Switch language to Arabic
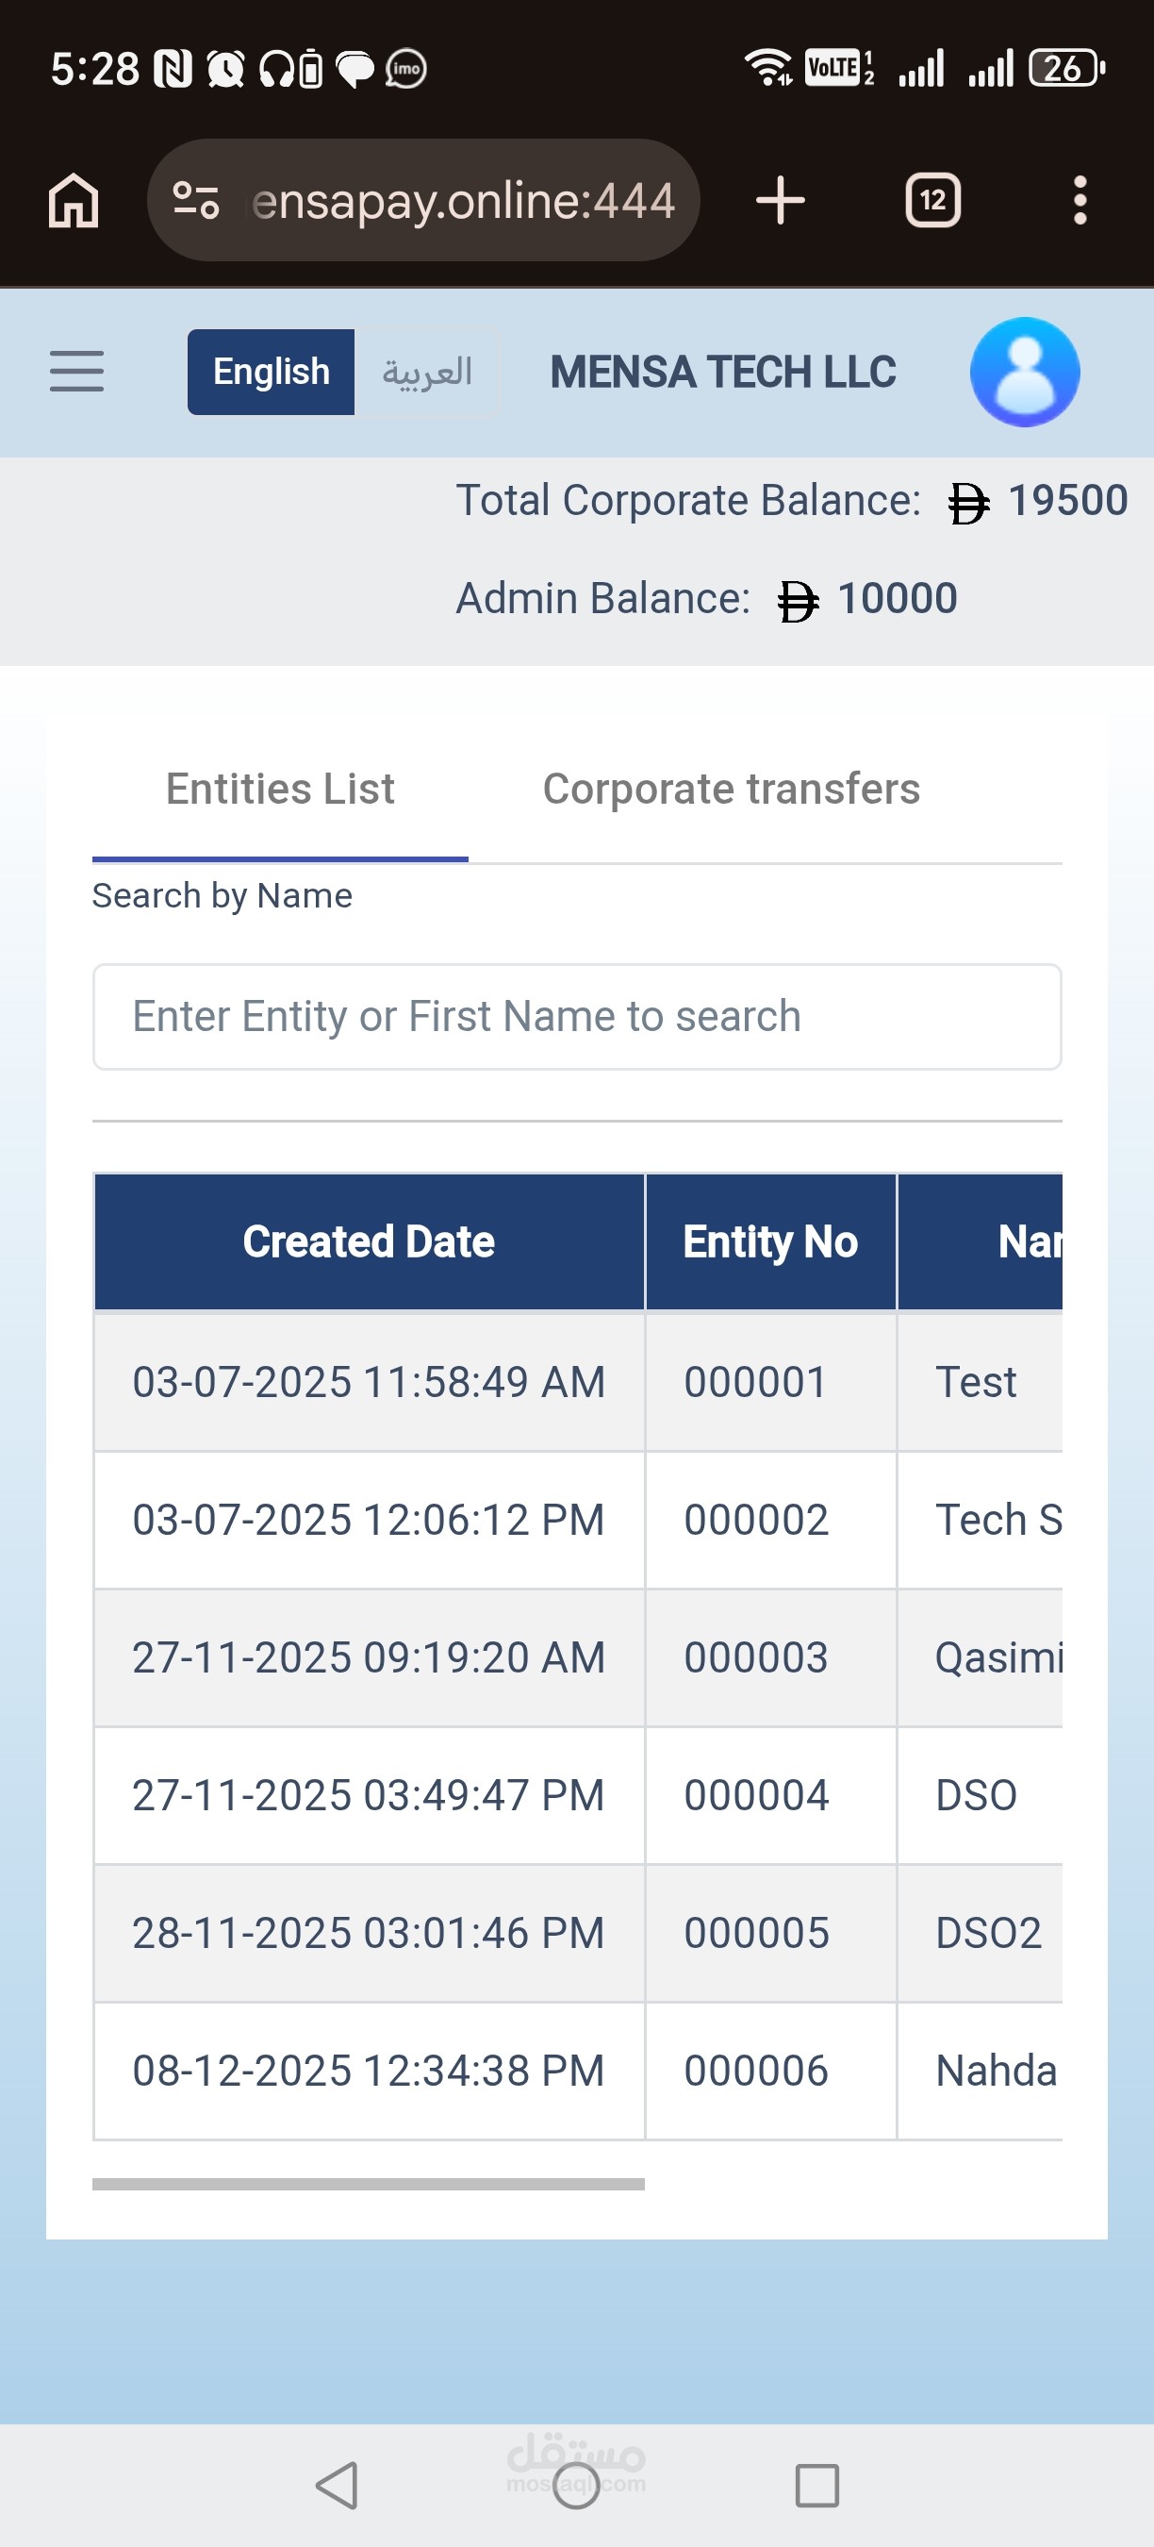Viewport: 1154px width, 2547px height. click(x=427, y=372)
